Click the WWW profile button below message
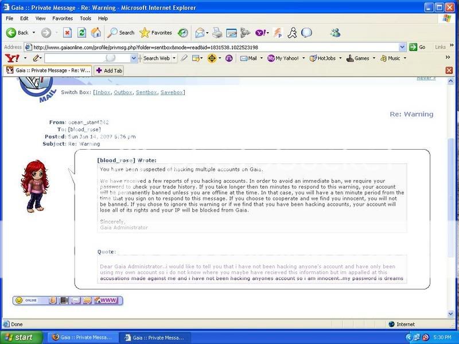This screenshot has width=459, height=344. tap(109, 300)
